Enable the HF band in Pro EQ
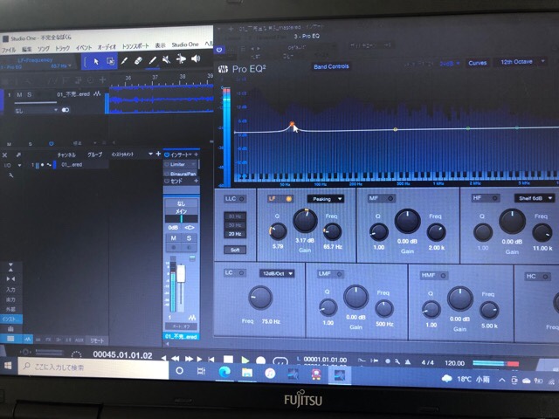 click(495, 198)
